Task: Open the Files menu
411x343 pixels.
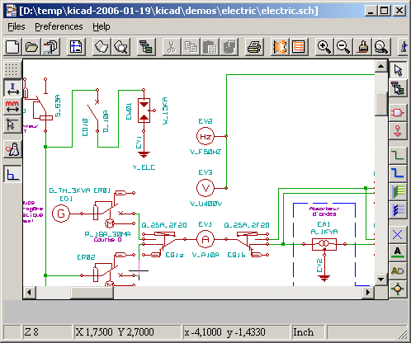Action: point(17,26)
